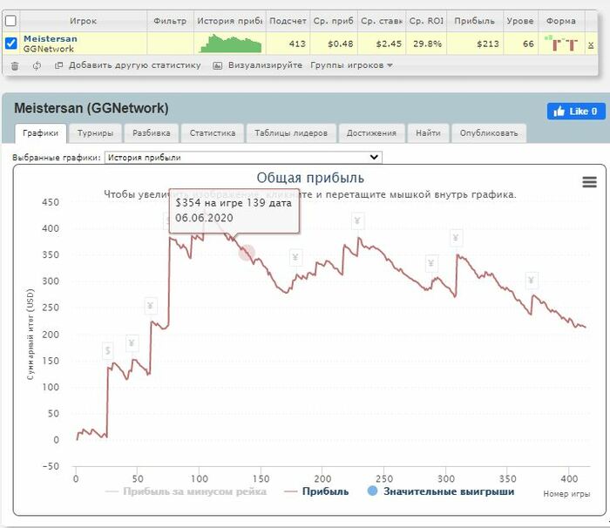Image resolution: width=610 pixels, height=528 pixels.
Task: Click the level value 66
Action: (x=528, y=44)
